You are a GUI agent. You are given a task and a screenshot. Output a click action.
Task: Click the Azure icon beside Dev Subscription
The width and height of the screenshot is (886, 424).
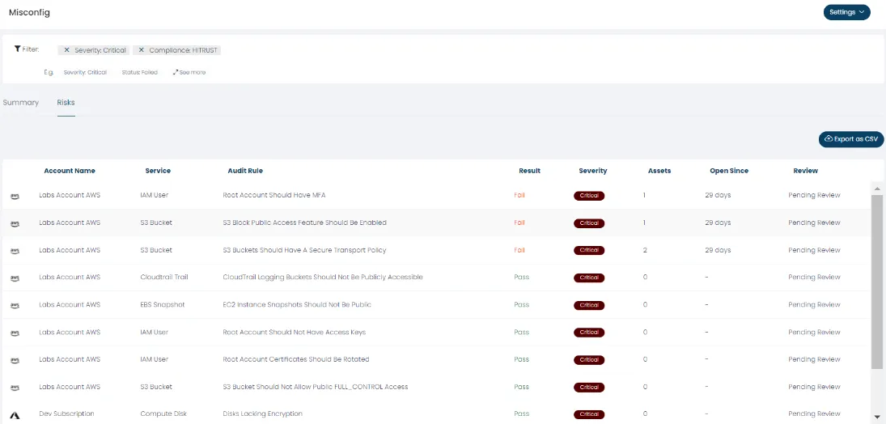coord(15,414)
